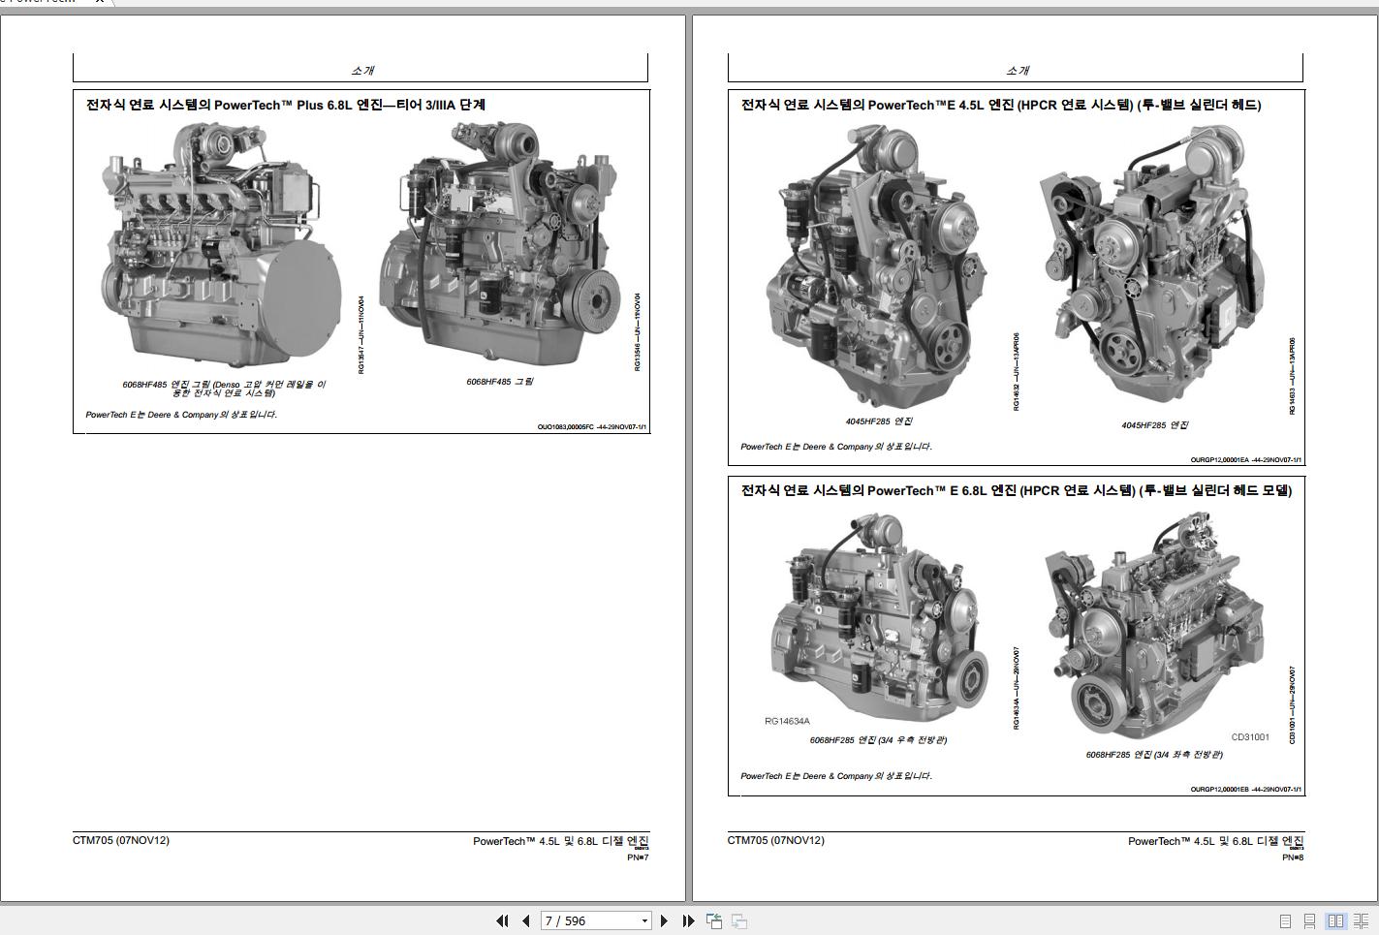Click the left 4045HF285 engine image
This screenshot has width=1379, height=935.
click(878, 266)
